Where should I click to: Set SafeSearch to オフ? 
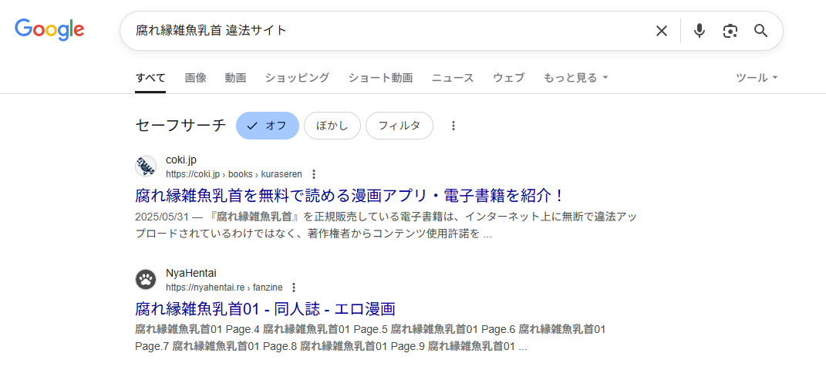point(267,126)
